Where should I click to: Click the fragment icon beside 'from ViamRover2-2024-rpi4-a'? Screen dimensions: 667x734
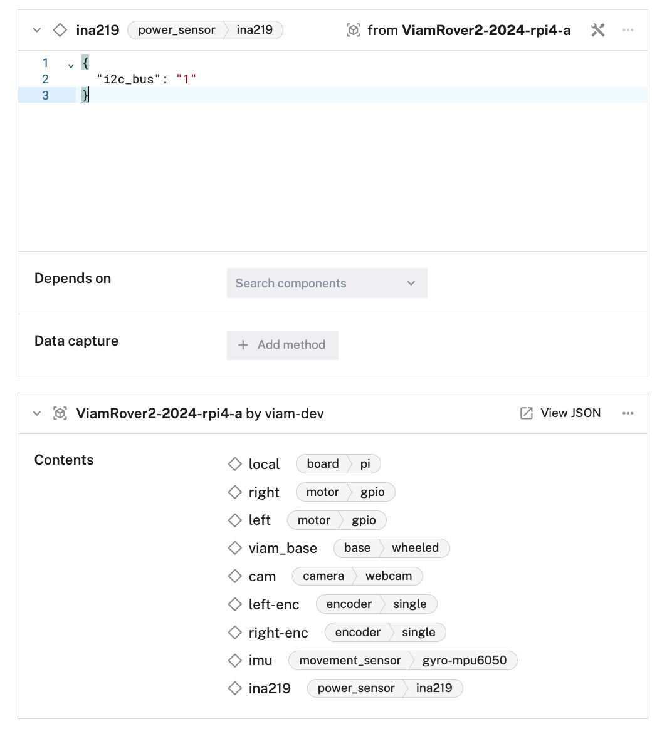354,30
